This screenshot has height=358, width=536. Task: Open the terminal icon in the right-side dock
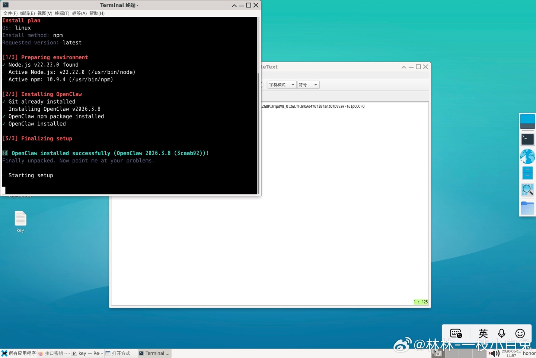click(x=527, y=139)
